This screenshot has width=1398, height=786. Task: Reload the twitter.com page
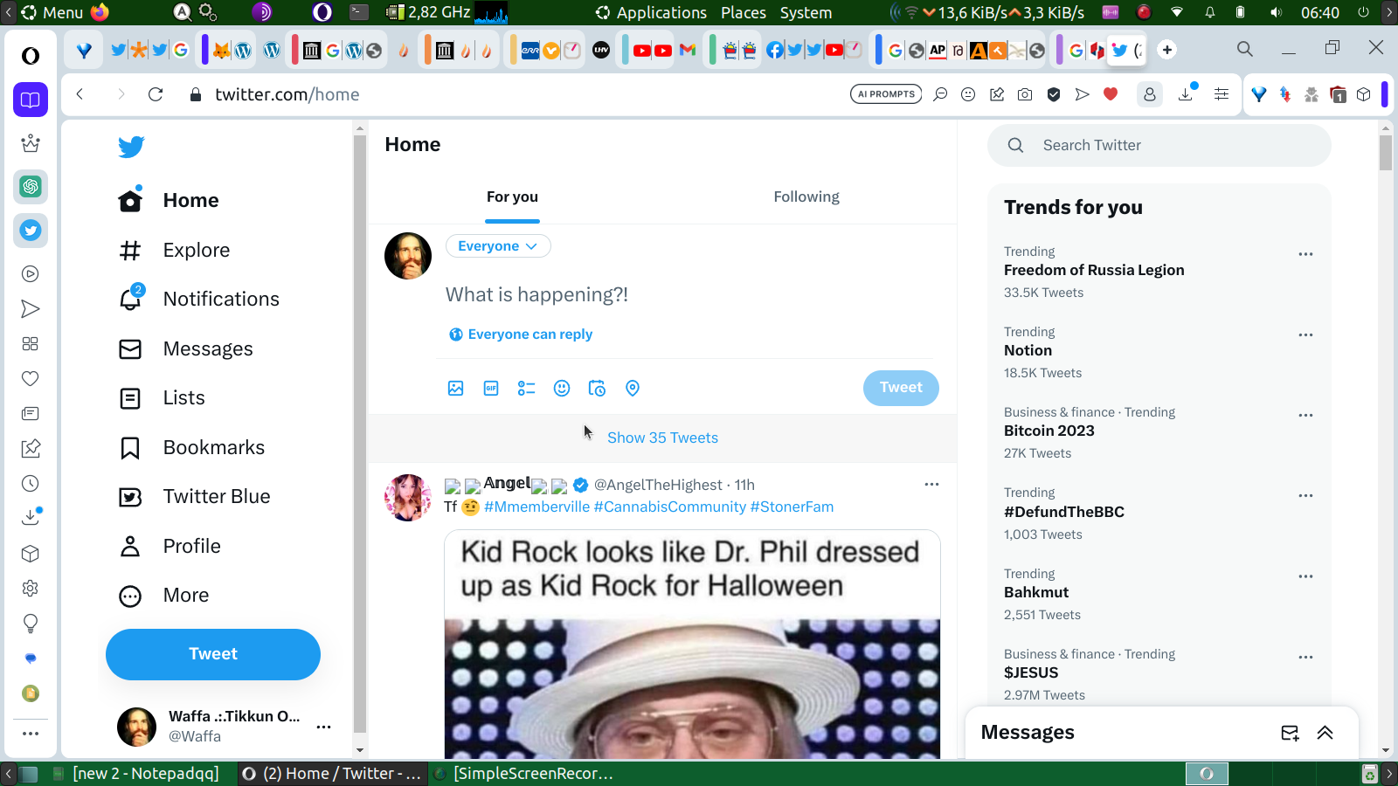pyautogui.click(x=156, y=94)
